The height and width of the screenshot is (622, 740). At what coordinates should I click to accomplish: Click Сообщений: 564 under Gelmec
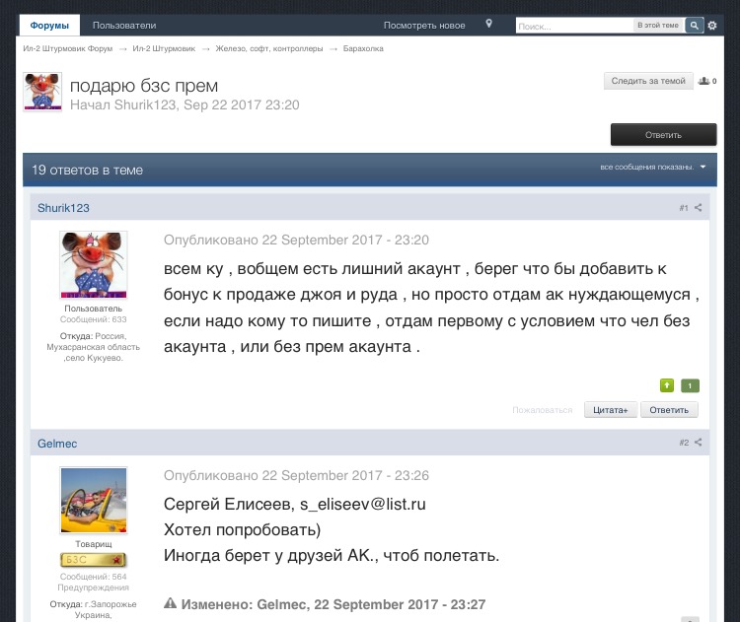93,577
